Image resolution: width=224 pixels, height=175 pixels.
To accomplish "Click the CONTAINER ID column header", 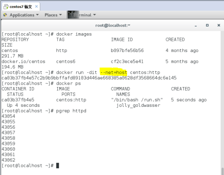I will click(x=18, y=89).
